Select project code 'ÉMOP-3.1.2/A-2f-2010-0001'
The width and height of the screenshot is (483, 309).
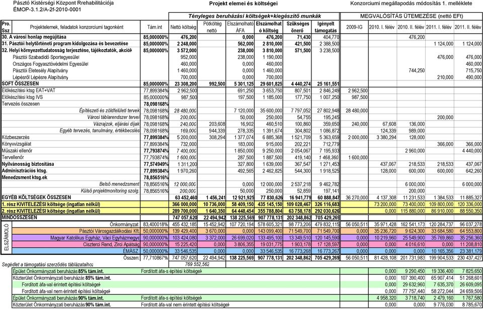pos(47,10)
